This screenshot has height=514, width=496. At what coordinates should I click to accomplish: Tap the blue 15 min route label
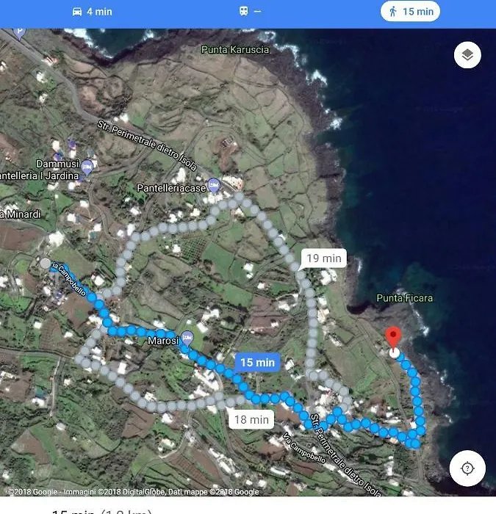pyautogui.click(x=257, y=362)
